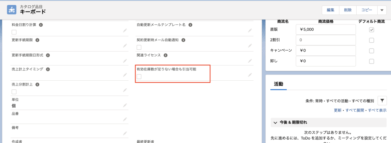Click the 編集 button

330,10
